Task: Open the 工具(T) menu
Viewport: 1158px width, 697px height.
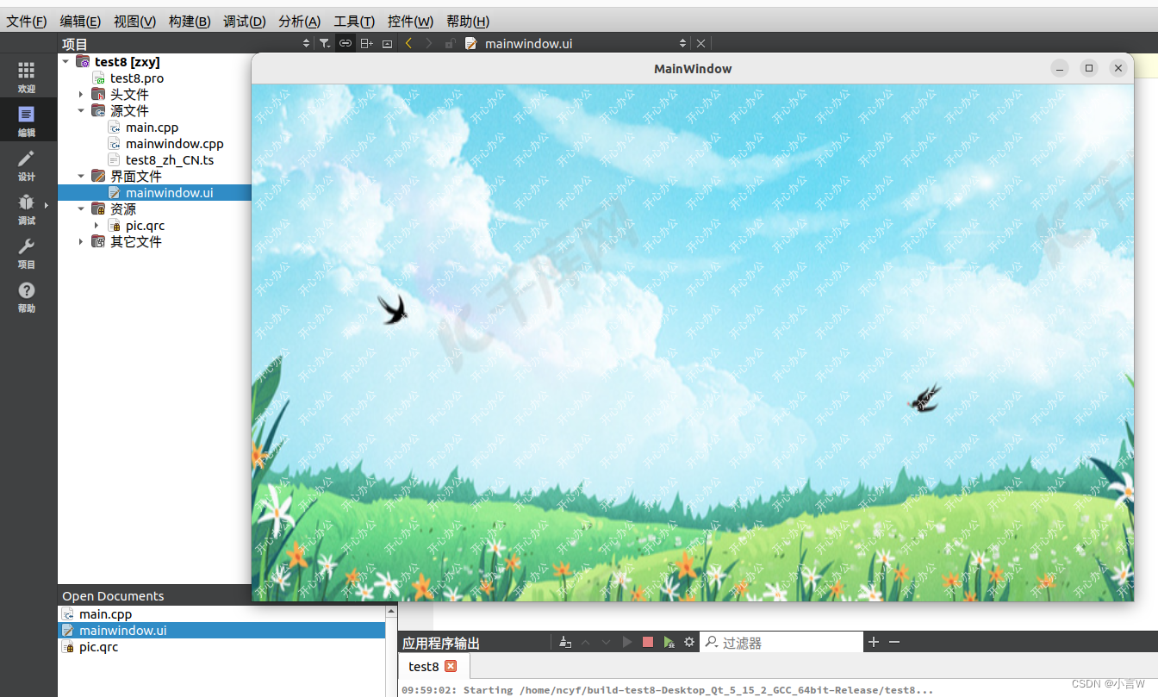Action: coord(354,22)
